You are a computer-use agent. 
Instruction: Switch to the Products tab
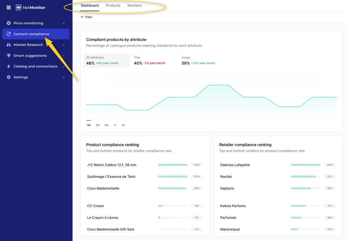[113, 5]
